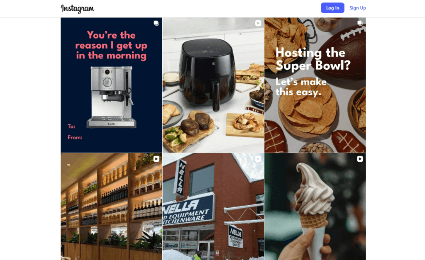Open the Sign Up link
Image resolution: width=425 pixels, height=260 pixels.
357,8
